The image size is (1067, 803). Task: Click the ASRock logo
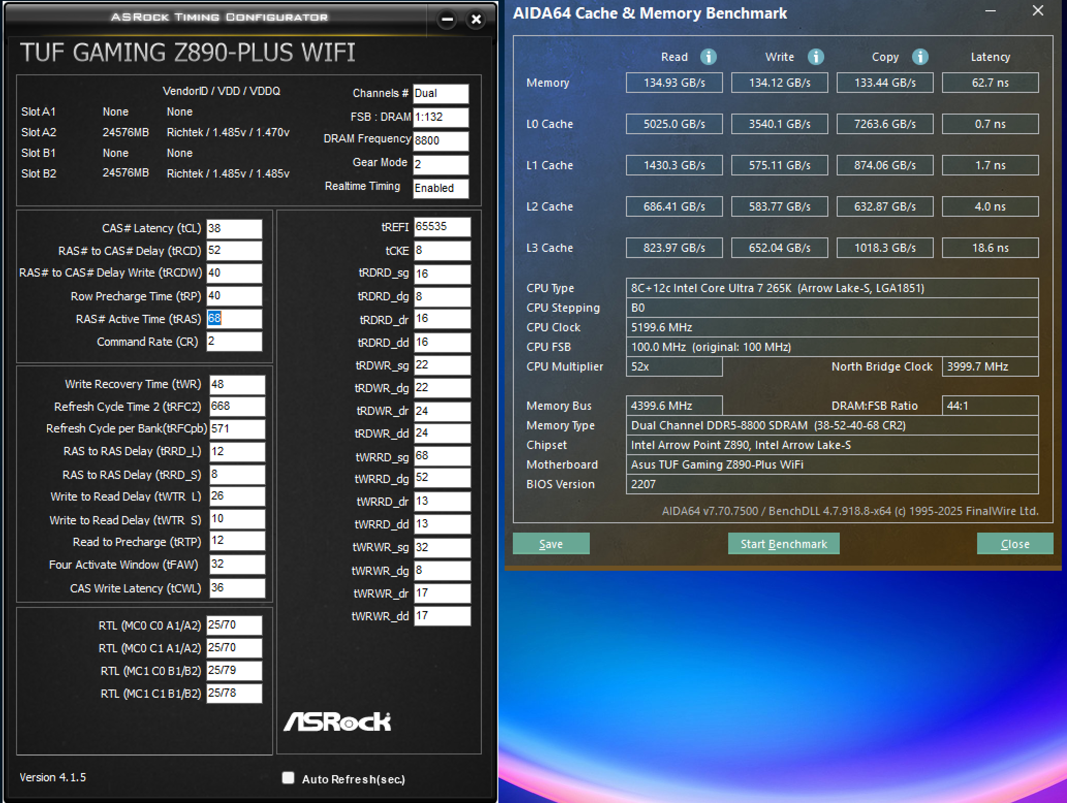coord(337,721)
